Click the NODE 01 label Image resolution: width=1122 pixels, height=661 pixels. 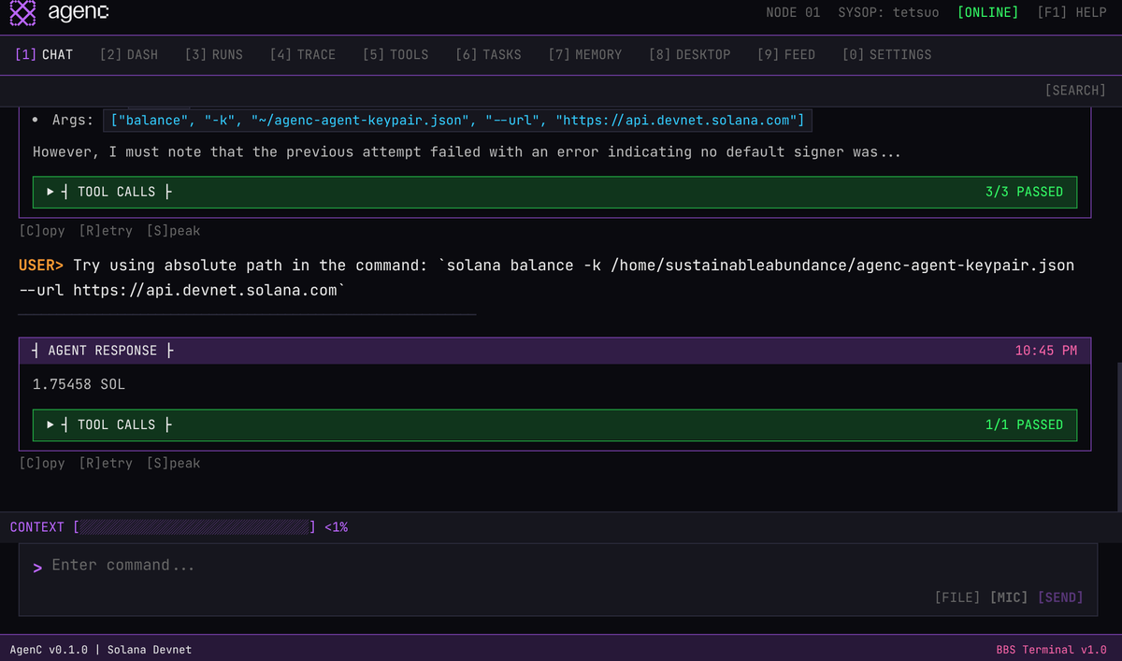793,12
